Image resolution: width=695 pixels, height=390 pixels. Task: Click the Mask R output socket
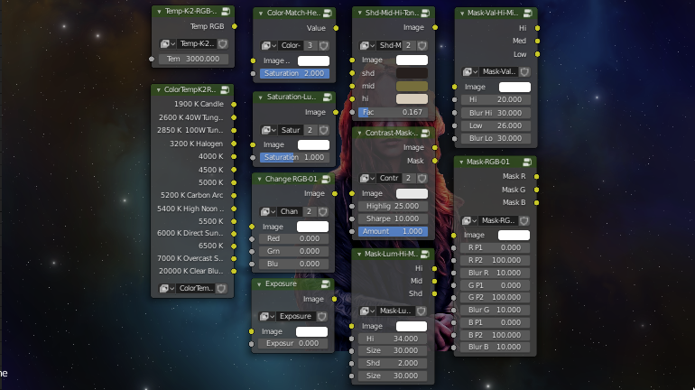tap(536, 176)
